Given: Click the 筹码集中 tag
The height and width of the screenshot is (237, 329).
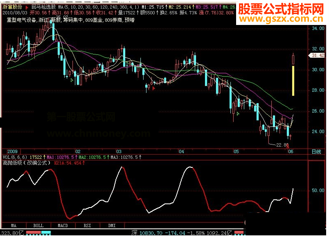Looking at the screenshot, I should (x=73, y=20).
